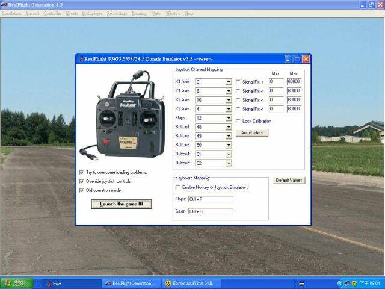385x289 pixels.
Task: Open the Help menu
Action: 189,13
